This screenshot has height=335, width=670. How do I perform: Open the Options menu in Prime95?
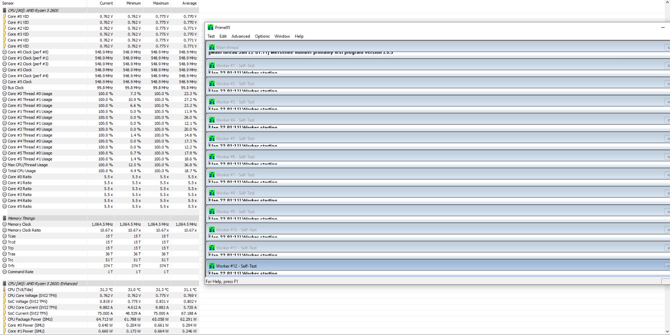(x=262, y=36)
